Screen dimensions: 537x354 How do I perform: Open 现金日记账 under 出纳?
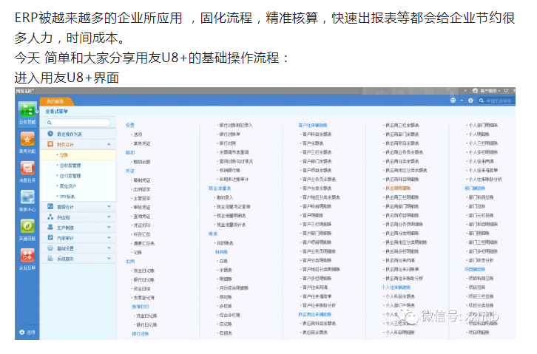point(143,270)
